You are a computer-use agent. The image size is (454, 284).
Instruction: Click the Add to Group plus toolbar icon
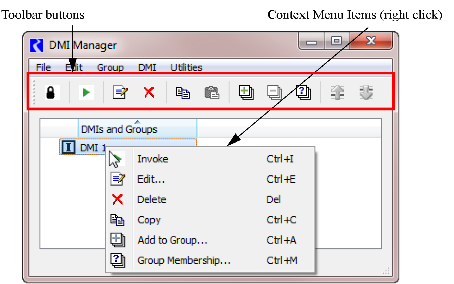(x=246, y=92)
